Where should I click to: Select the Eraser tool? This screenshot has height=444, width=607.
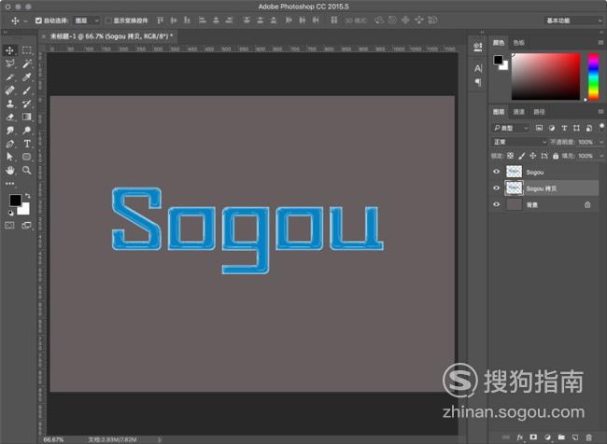click(9, 117)
